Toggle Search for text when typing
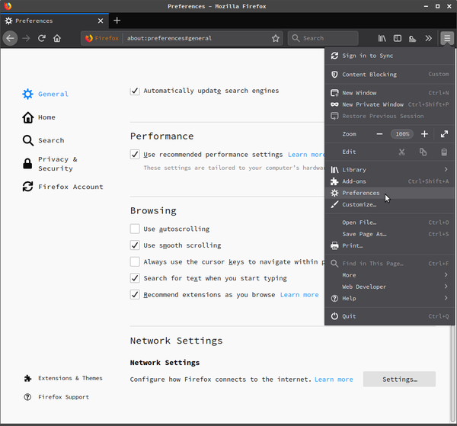The width and height of the screenshot is (457, 426). point(135,278)
